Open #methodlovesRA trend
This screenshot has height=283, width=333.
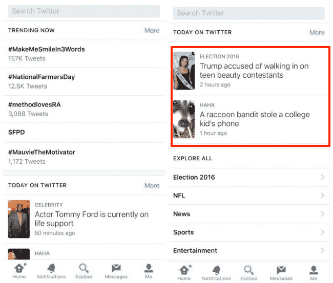click(x=84, y=109)
